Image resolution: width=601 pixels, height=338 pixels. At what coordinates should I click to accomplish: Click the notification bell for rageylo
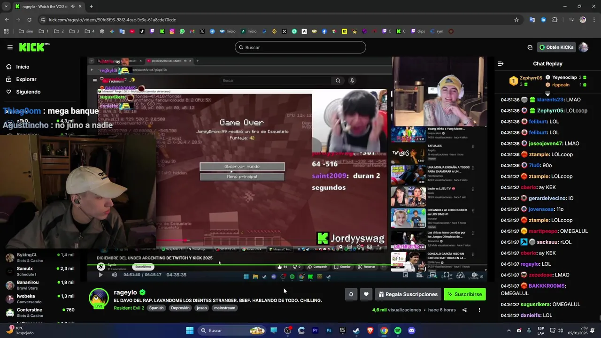pyautogui.click(x=351, y=294)
